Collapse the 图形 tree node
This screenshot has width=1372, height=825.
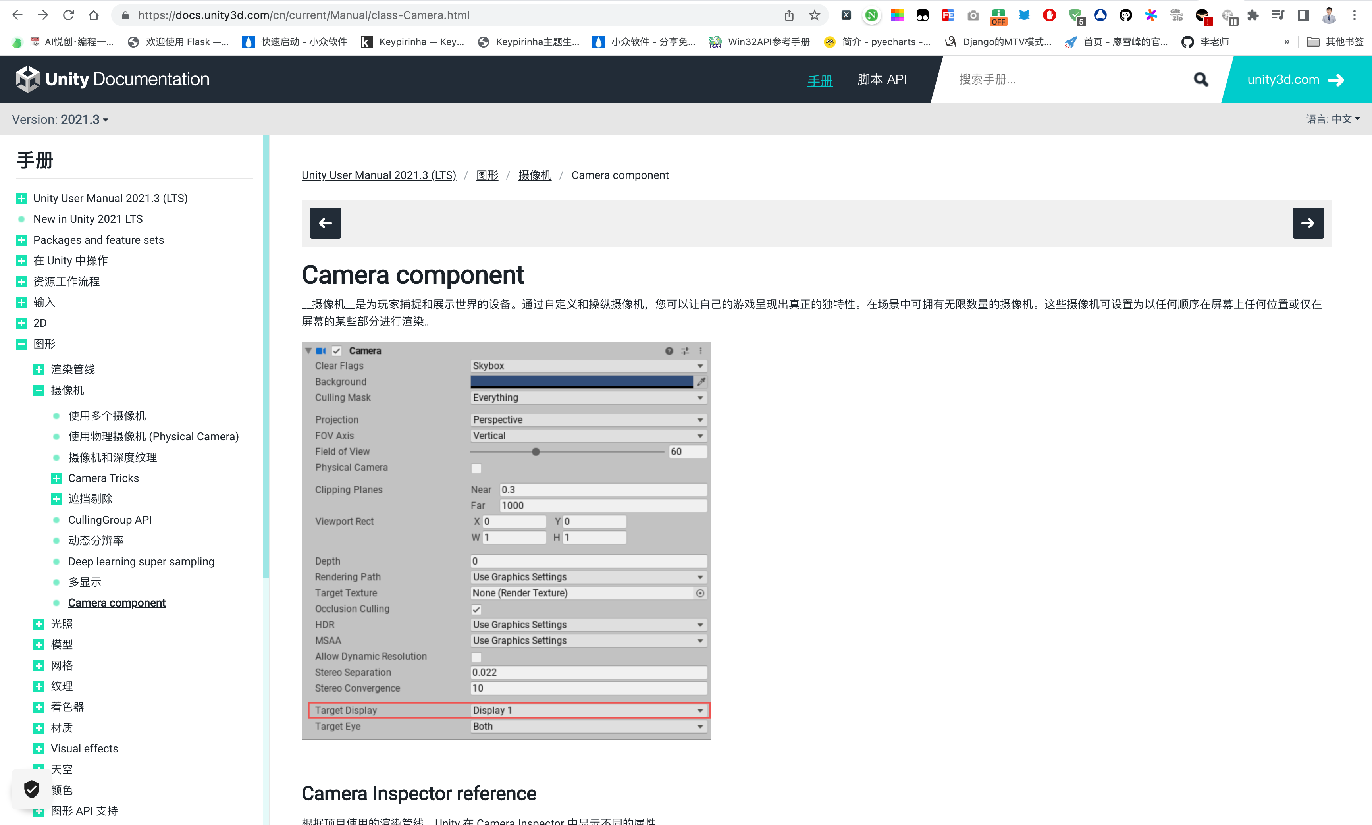click(21, 344)
